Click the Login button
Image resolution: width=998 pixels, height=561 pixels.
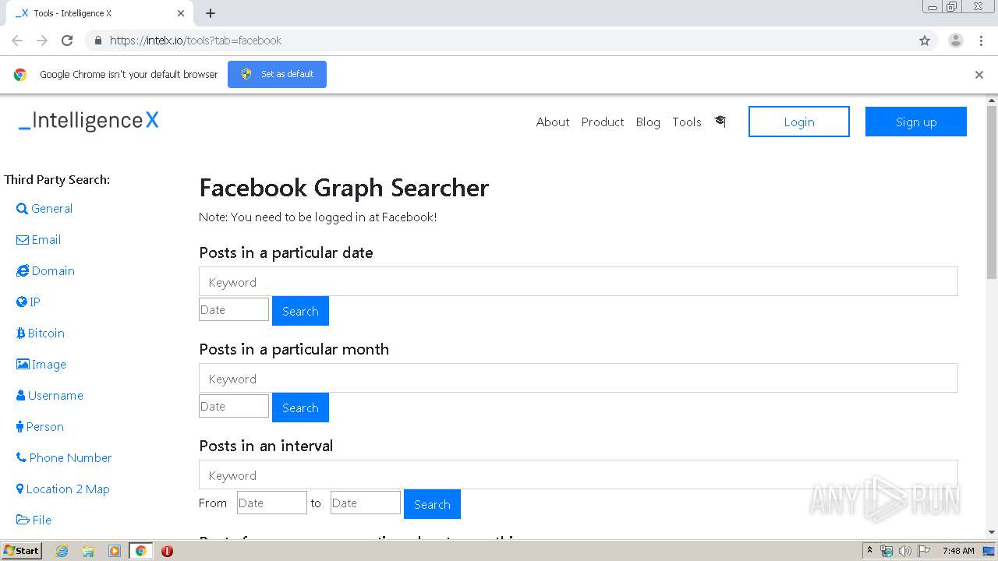[799, 122]
